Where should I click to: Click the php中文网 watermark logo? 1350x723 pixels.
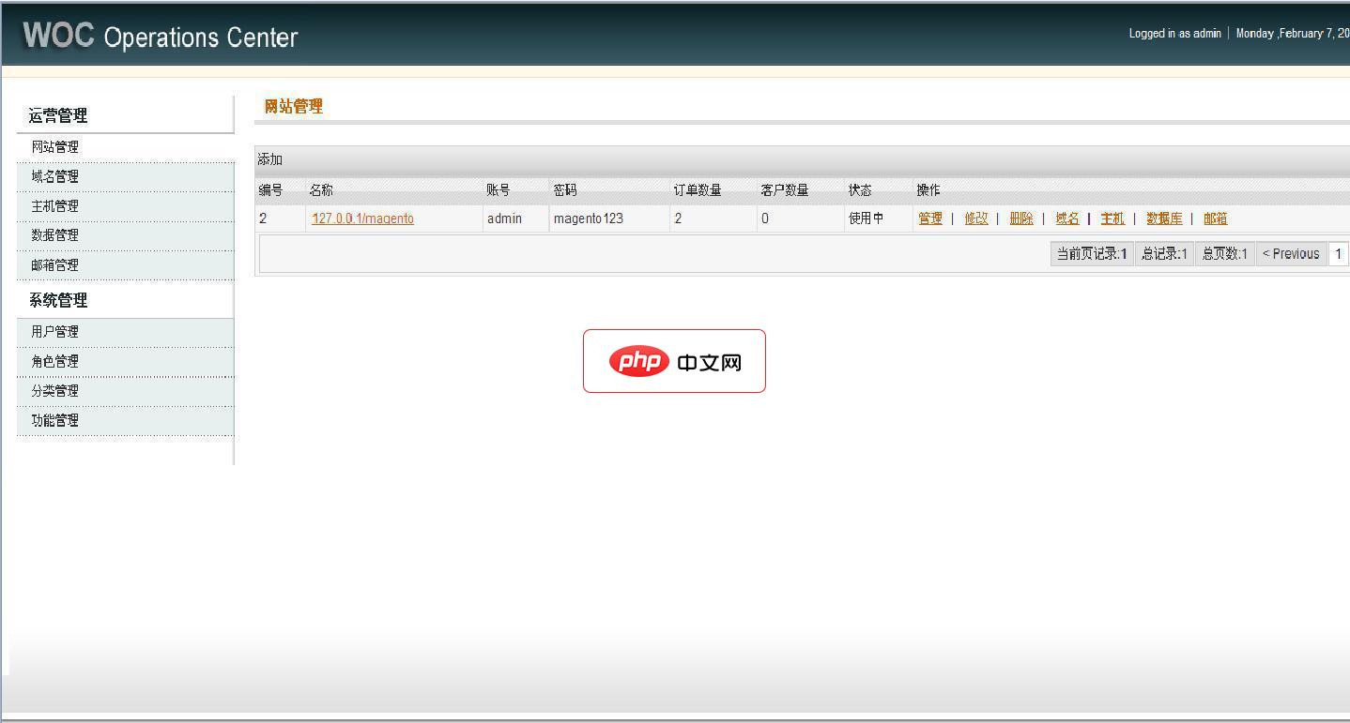pyautogui.click(x=674, y=361)
